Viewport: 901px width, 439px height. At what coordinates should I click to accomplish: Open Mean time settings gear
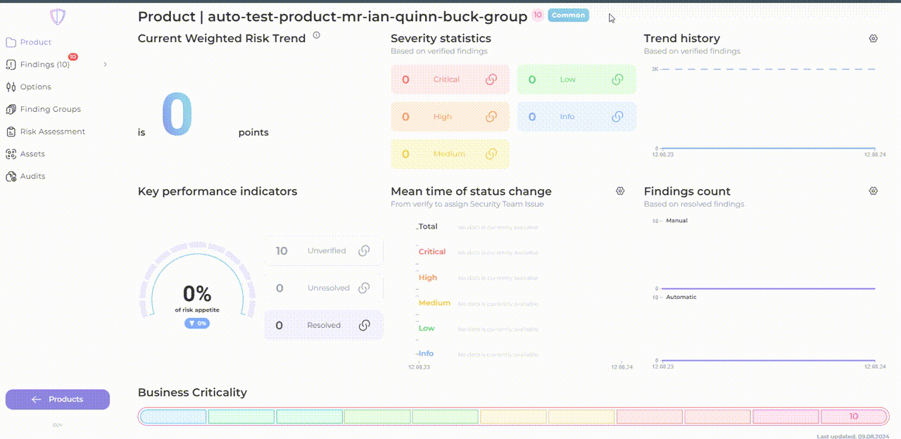coord(620,191)
